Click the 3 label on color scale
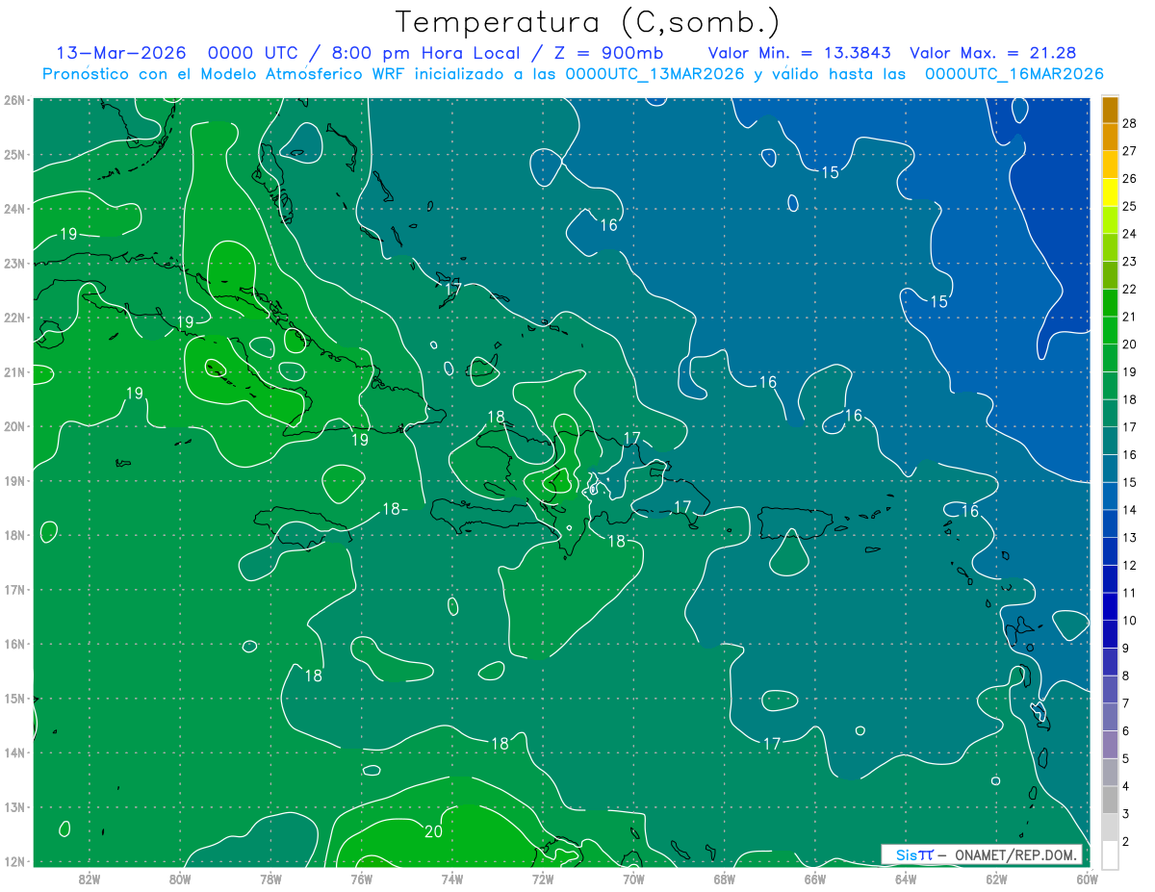The width and height of the screenshot is (1155, 892). click(x=1126, y=813)
